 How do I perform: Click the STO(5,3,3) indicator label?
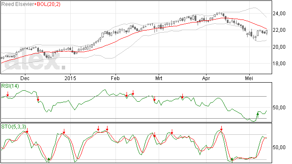(x=14, y=127)
